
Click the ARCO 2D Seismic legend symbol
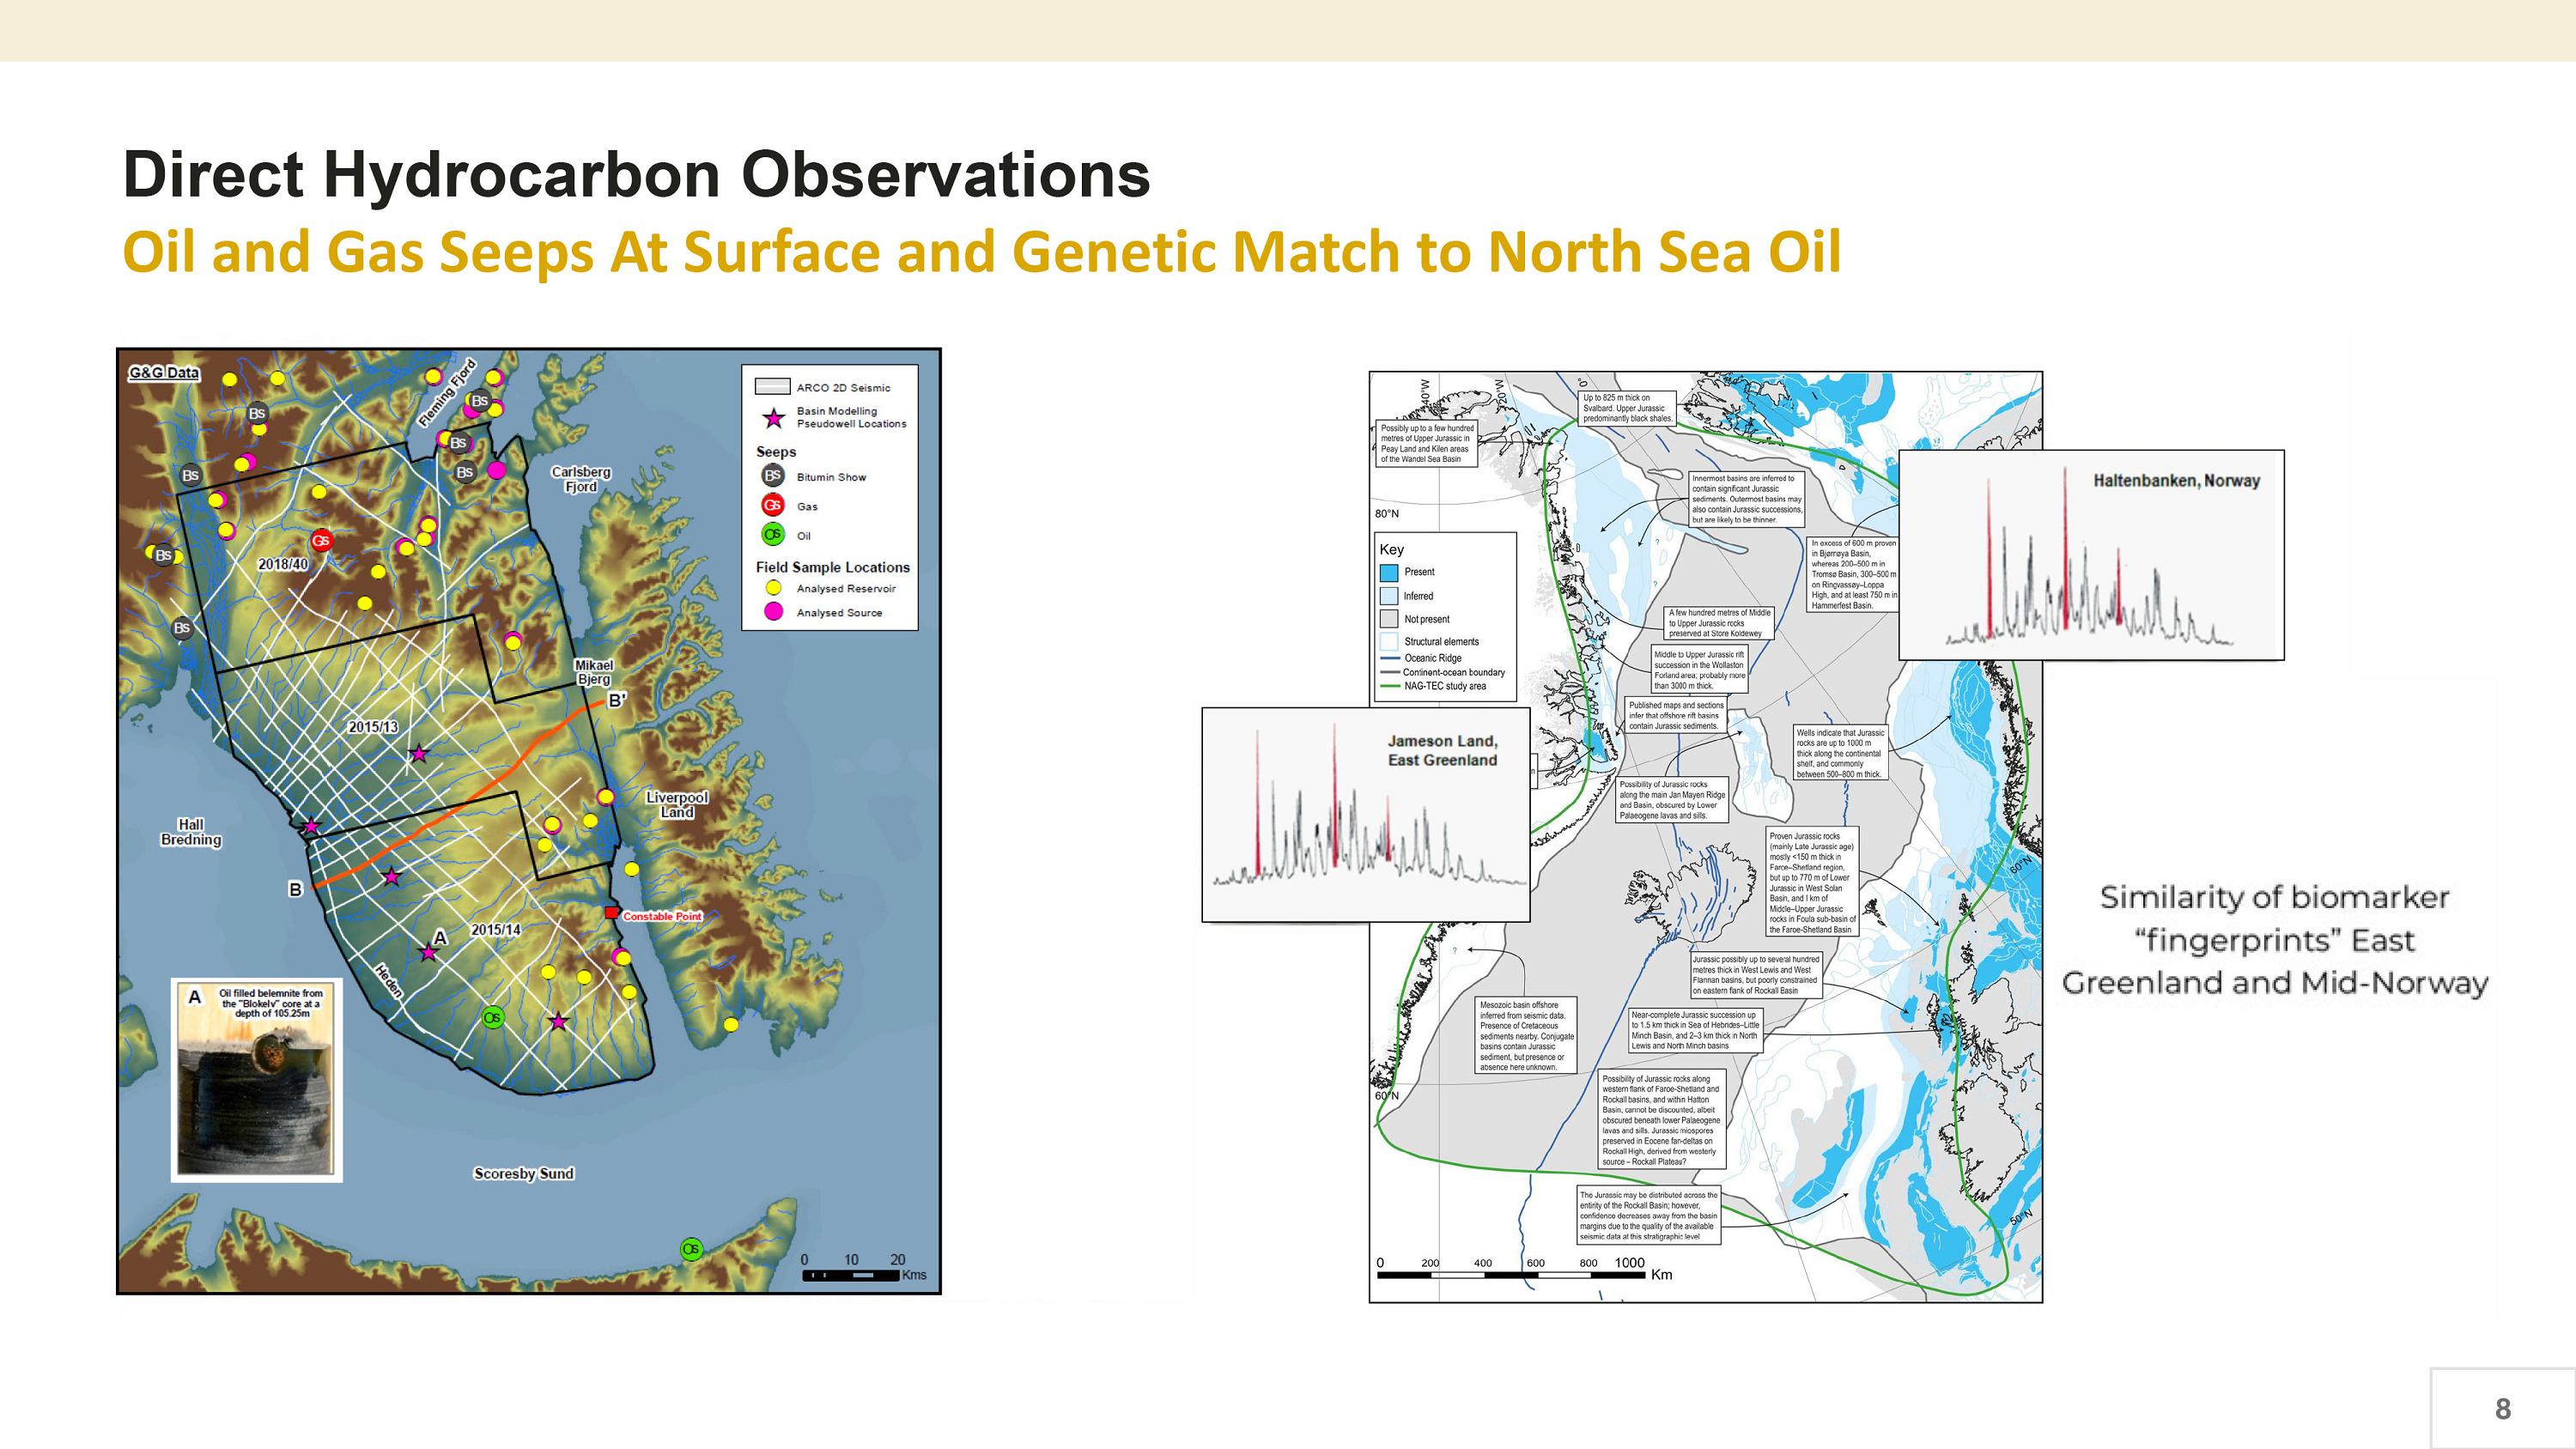coord(772,387)
